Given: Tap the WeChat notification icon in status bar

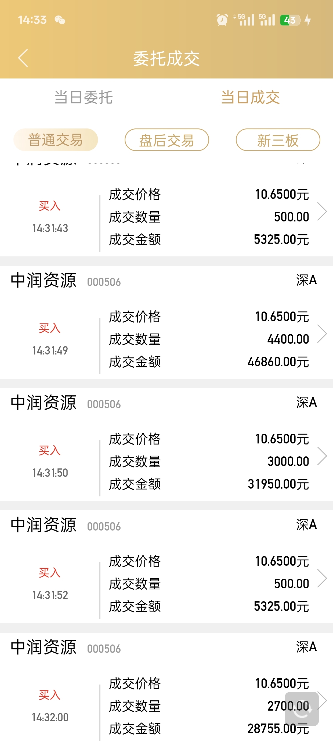Looking at the screenshot, I should 60,20.
